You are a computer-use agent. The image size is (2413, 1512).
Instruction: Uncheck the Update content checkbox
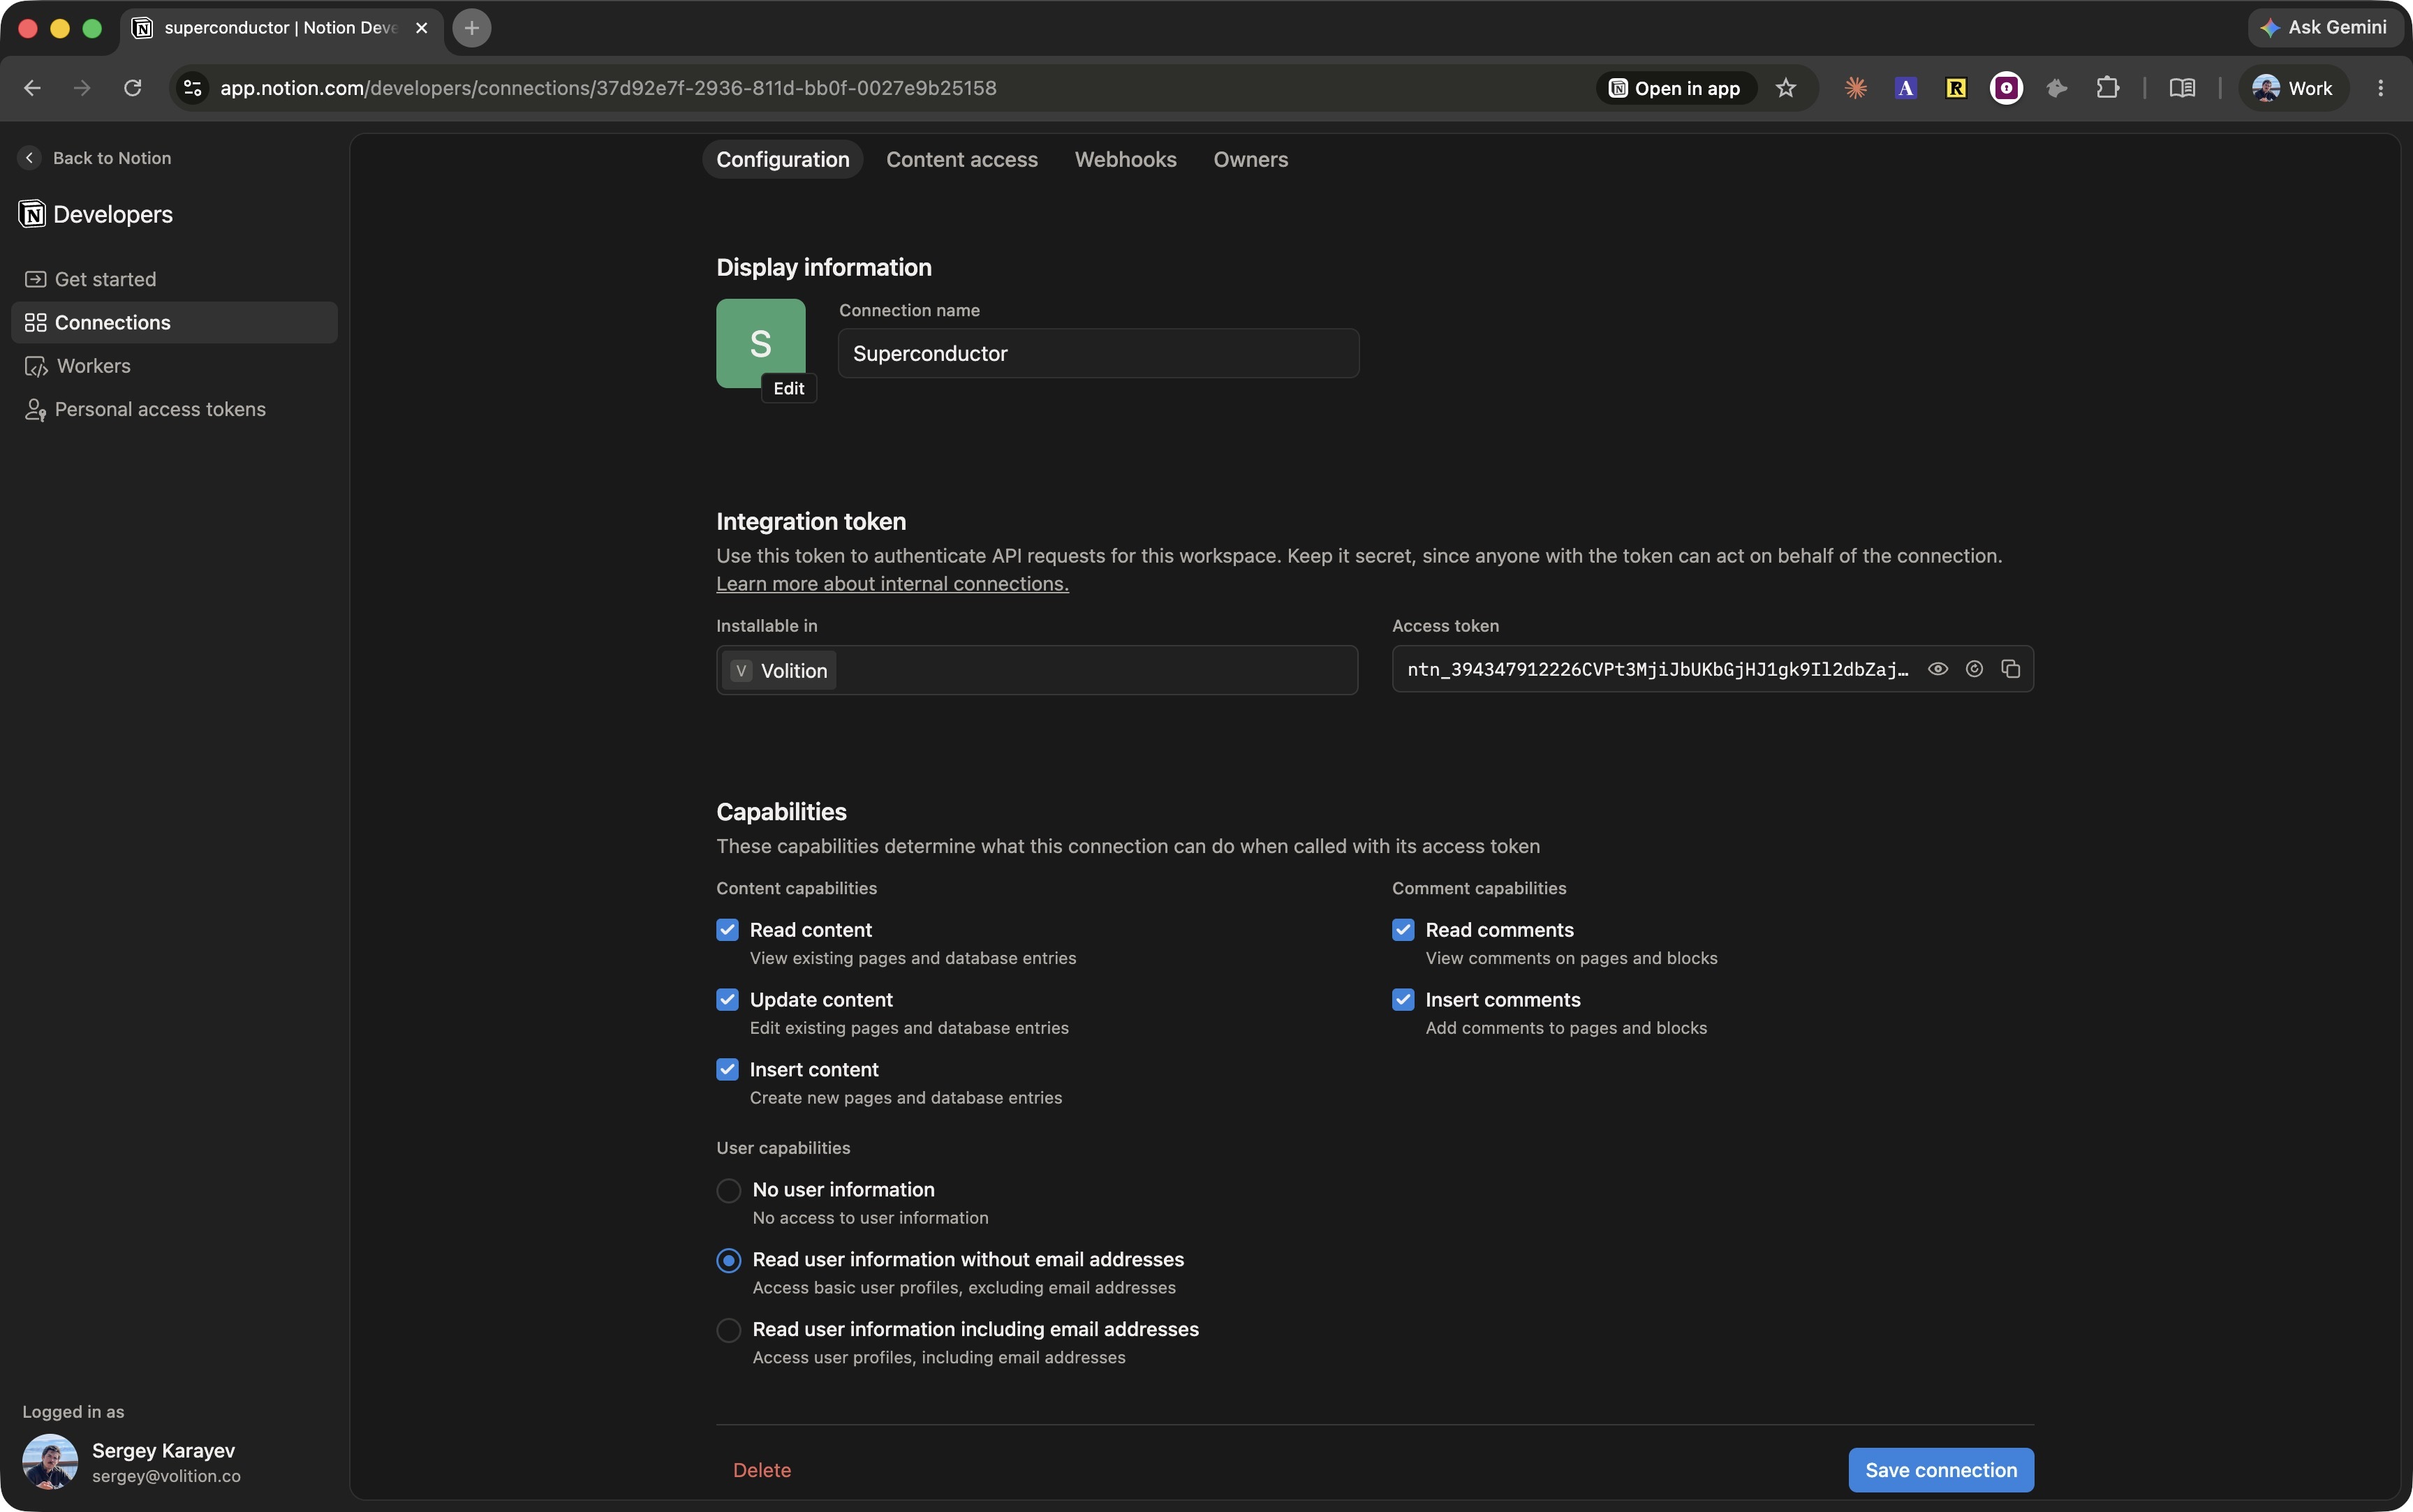point(727,1000)
